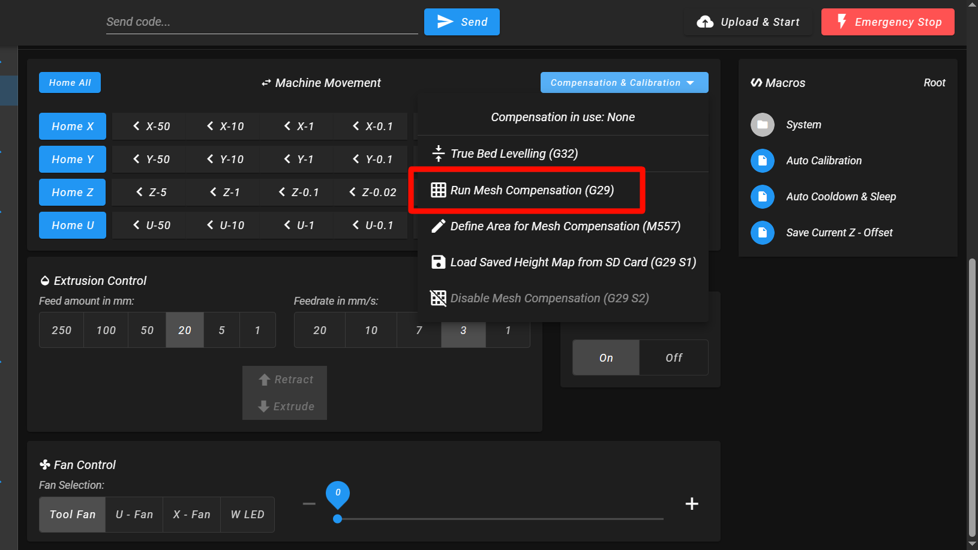Move Y axis by -0.1

pos(372,160)
